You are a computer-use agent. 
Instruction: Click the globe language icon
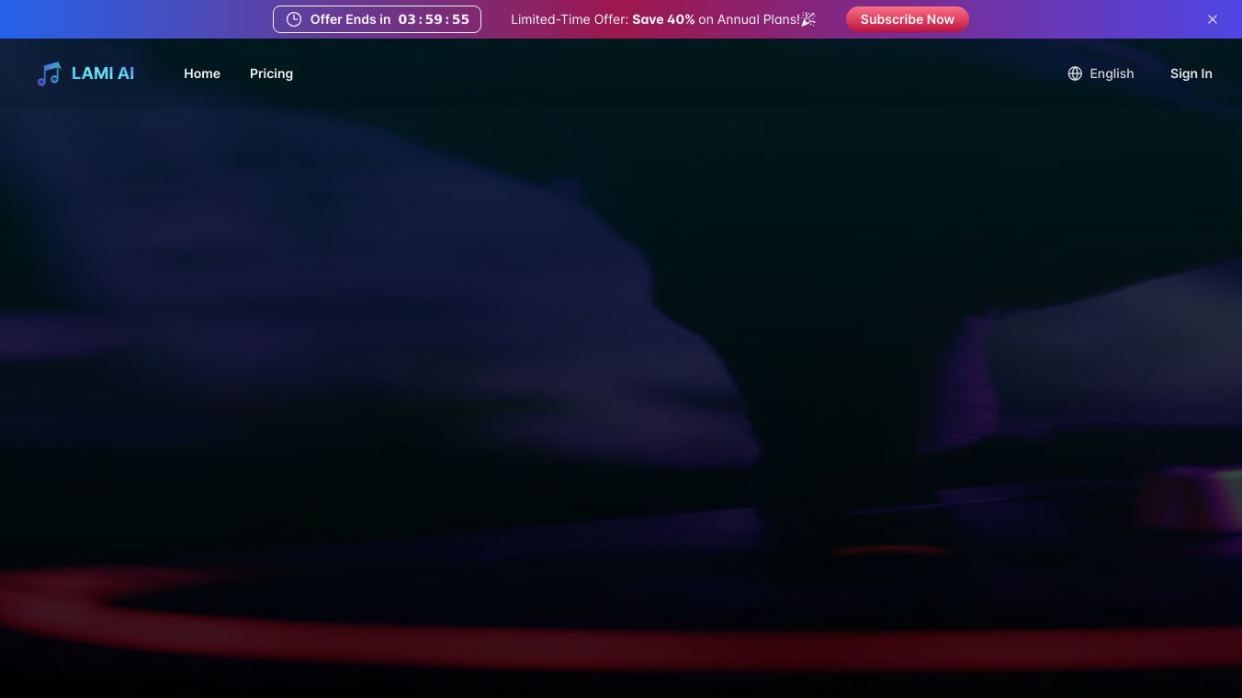[x=1075, y=73]
